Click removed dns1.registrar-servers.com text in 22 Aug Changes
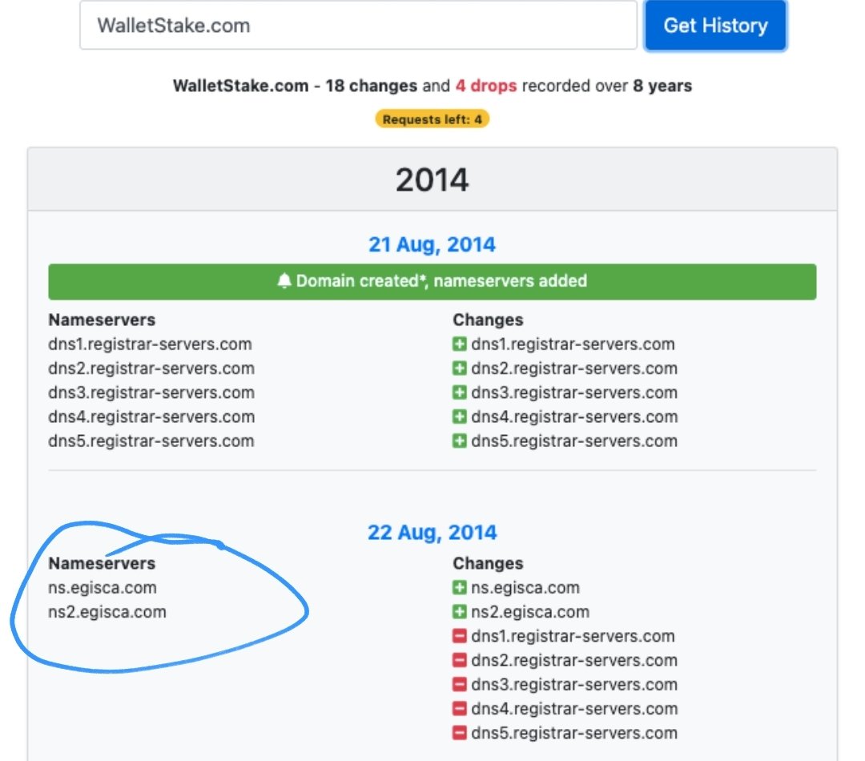The width and height of the screenshot is (865, 761). (x=573, y=636)
